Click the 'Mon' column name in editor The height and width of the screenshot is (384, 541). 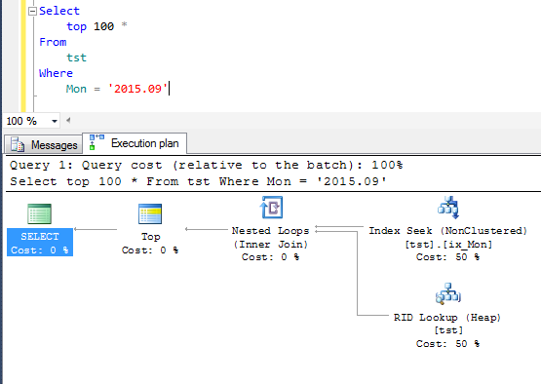click(76, 89)
